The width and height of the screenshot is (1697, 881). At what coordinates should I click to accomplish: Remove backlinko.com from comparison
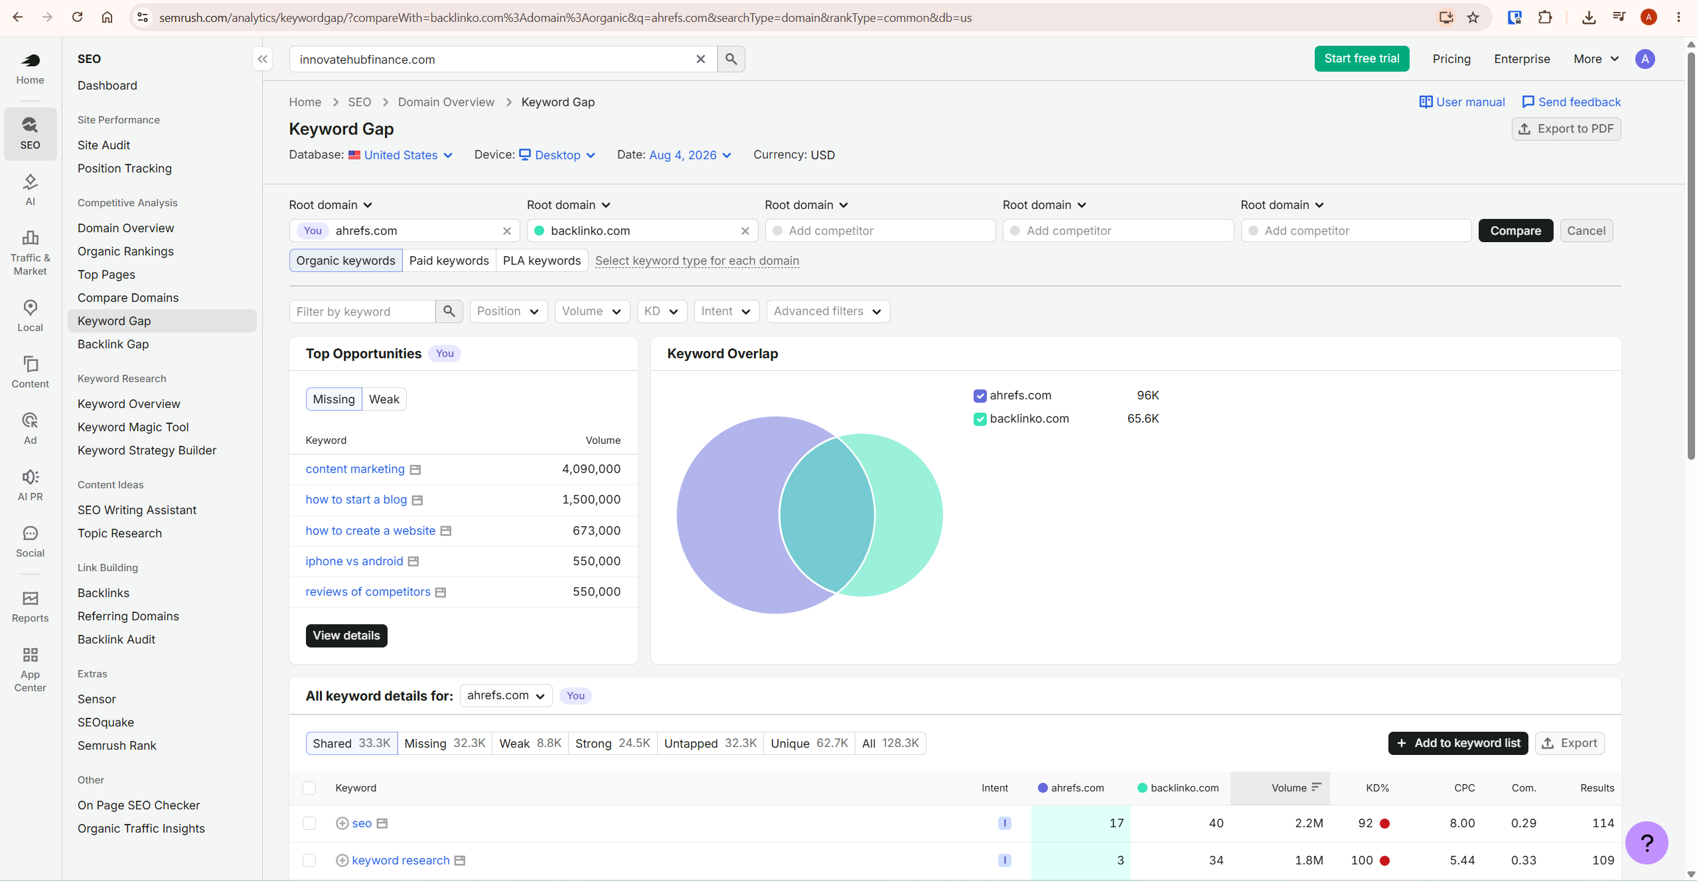(745, 231)
